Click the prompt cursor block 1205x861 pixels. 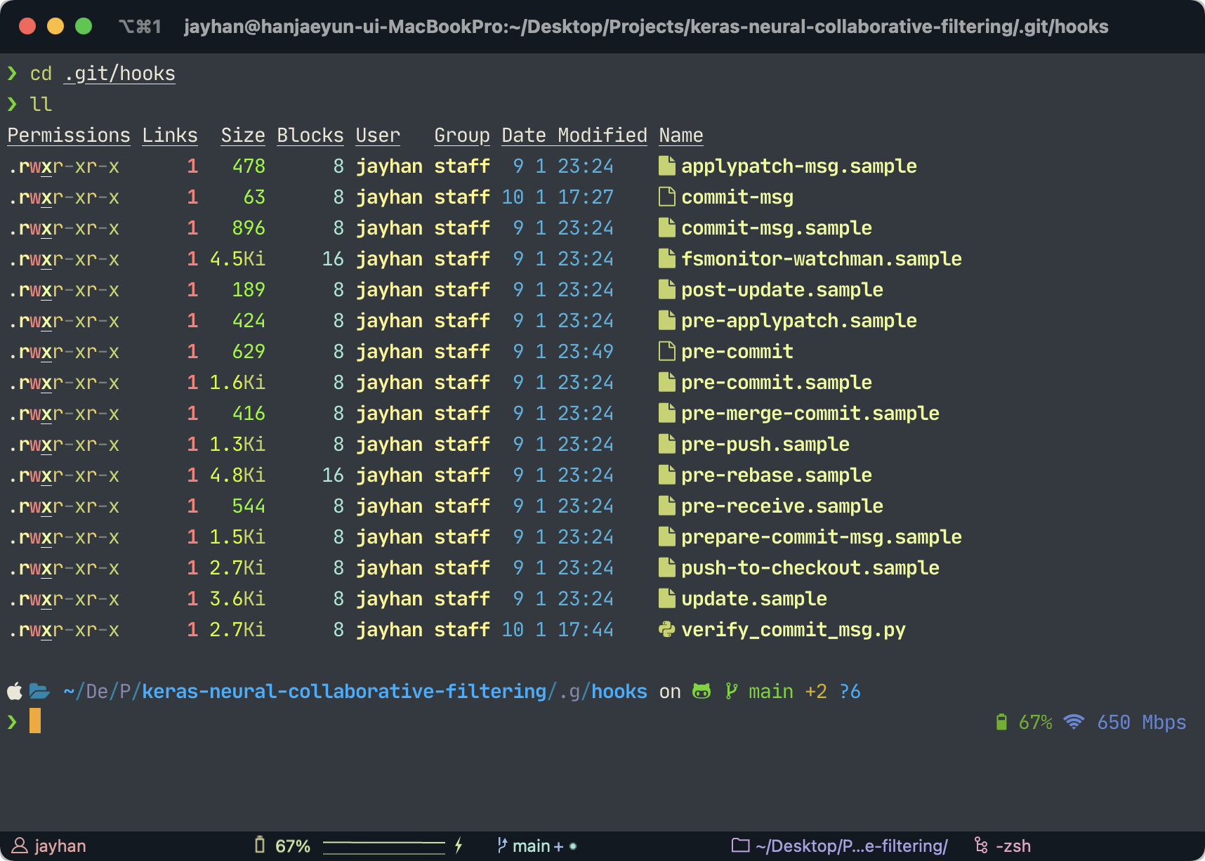coord(35,721)
